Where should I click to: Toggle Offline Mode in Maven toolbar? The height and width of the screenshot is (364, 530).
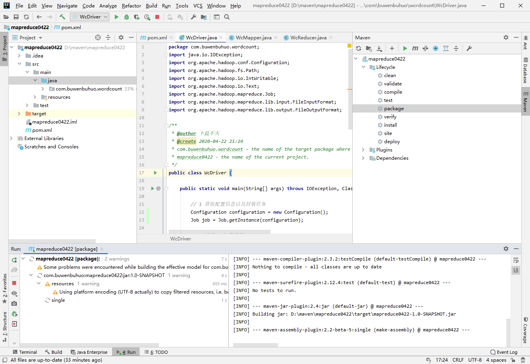pos(425,48)
